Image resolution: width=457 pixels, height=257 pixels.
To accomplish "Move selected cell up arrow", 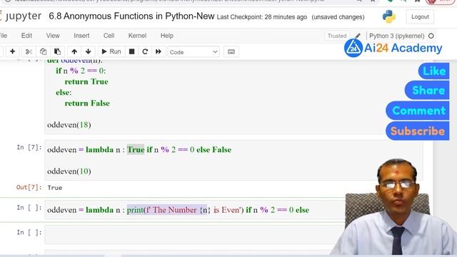I will [x=74, y=51].
